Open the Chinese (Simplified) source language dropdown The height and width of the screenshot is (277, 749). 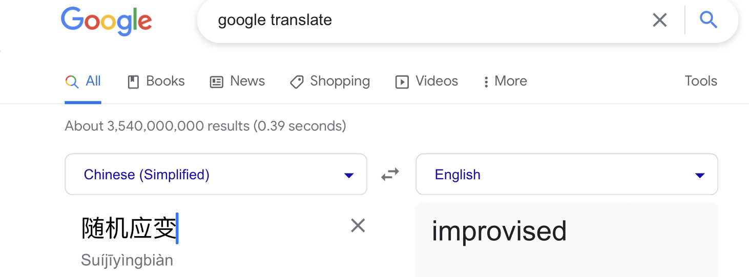[x=216, y=175]
